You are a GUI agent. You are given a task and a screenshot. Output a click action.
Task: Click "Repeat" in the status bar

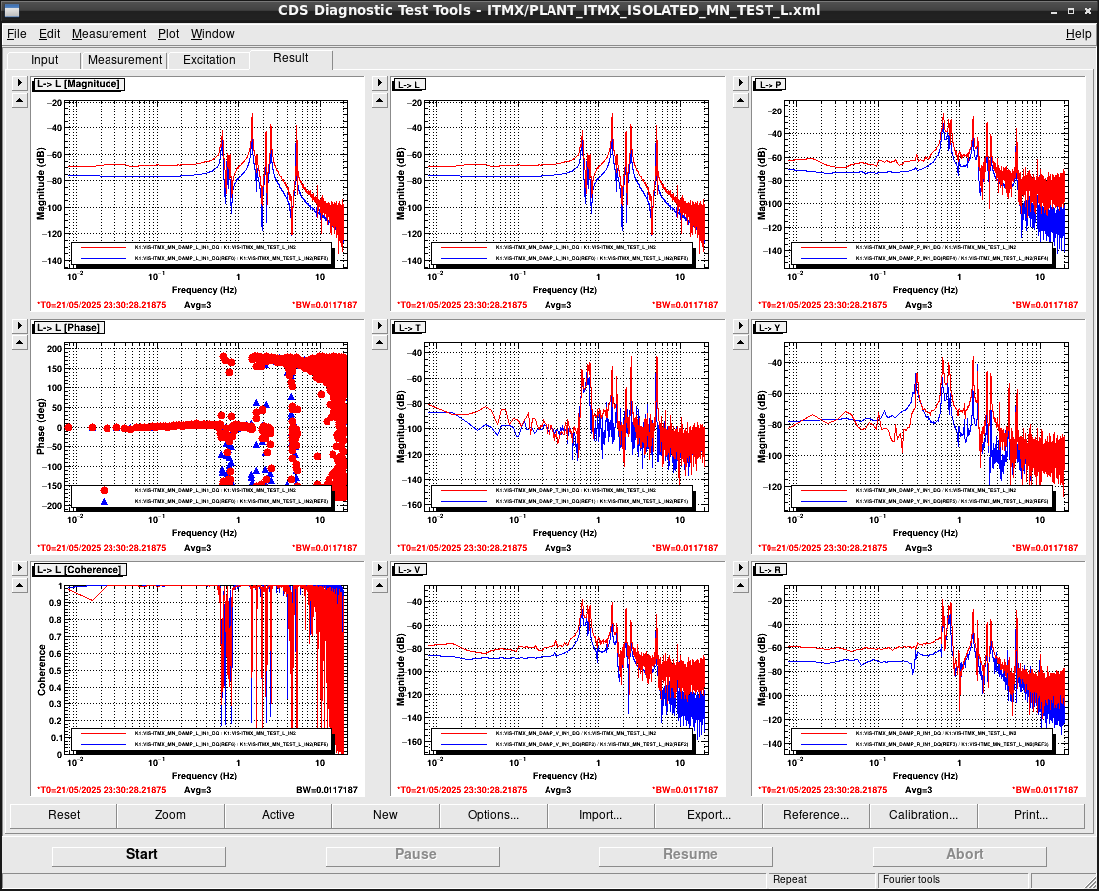coord(790,880)
